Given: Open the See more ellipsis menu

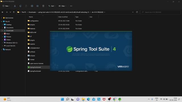Looking at the screenshot, I should pyautogui.click(x=71, y=6).
